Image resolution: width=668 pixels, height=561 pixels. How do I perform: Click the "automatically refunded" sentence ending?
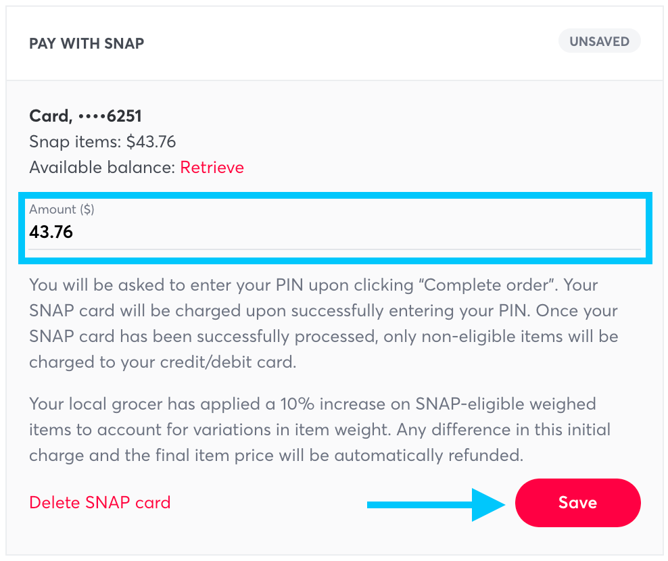(433, 456)
